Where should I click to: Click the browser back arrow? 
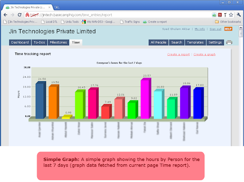click(5, 15)
